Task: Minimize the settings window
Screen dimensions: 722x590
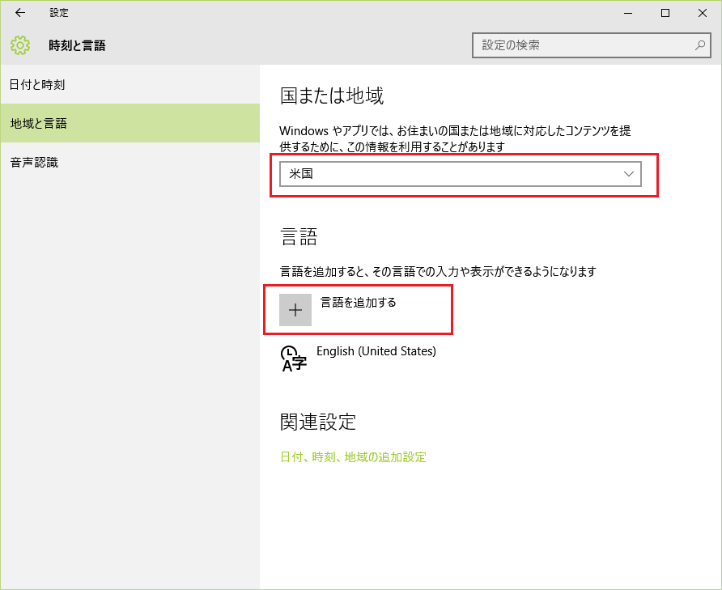Action: [x=628, y=13]
